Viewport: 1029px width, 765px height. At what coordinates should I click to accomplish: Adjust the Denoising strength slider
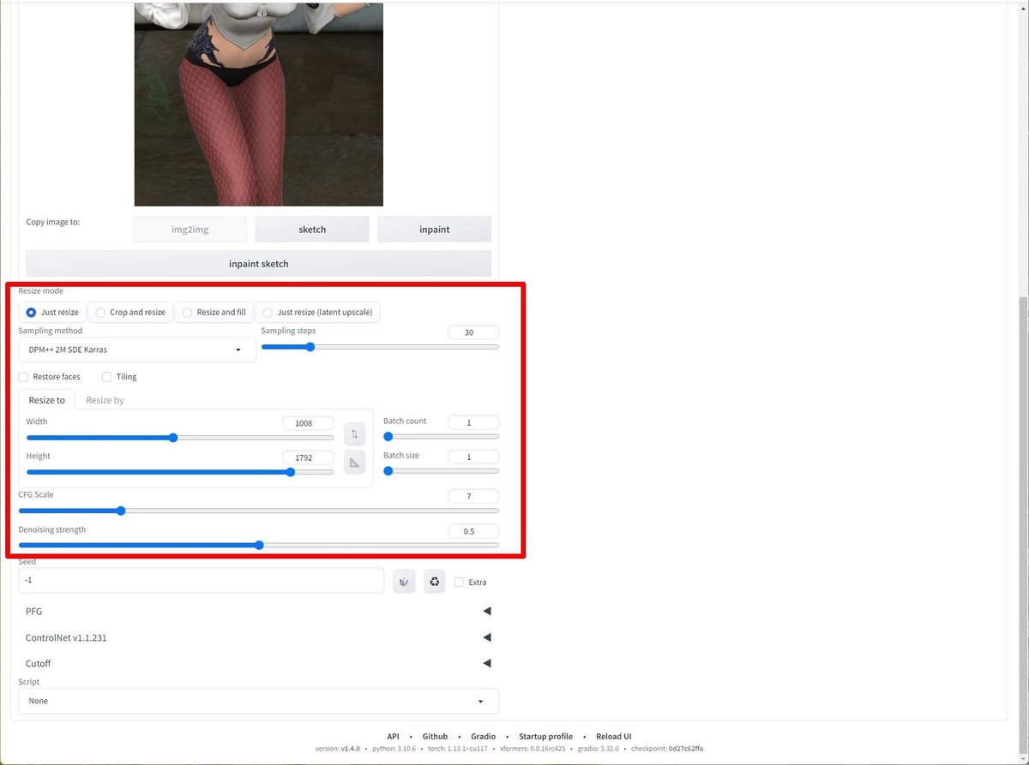(258, 545)
